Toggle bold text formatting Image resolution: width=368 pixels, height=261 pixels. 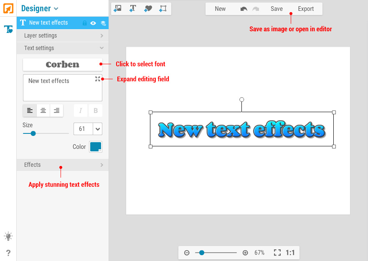coord(96,110)
